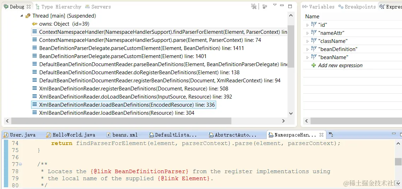Click Add new expression
Viewport: 402px width, 189px height.
(x=340, y=65)
